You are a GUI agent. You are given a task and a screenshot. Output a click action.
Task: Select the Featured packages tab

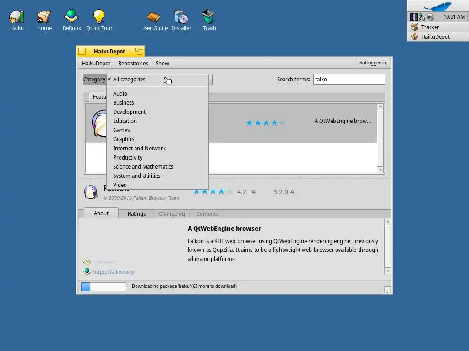click(x=98, y=97)
